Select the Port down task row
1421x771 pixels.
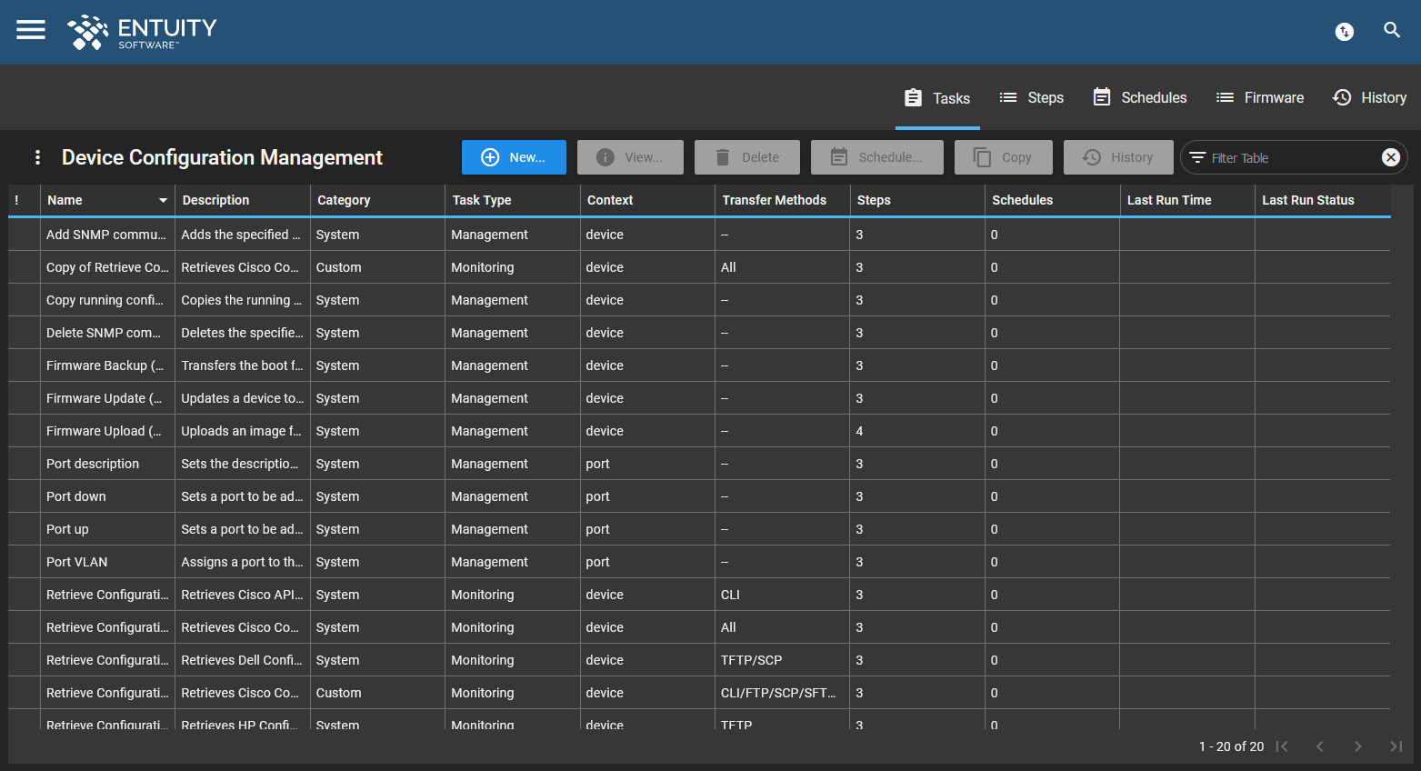(699, 496)
